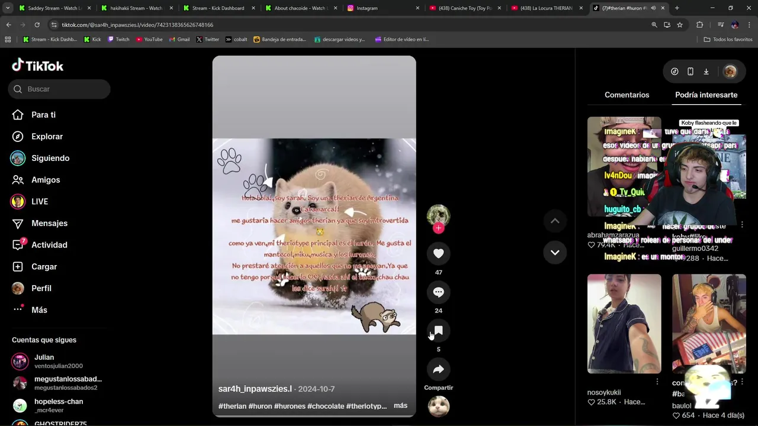758x426 pixels.
Task: Open suggested video by nosoykukii
Action: (624, 324)
